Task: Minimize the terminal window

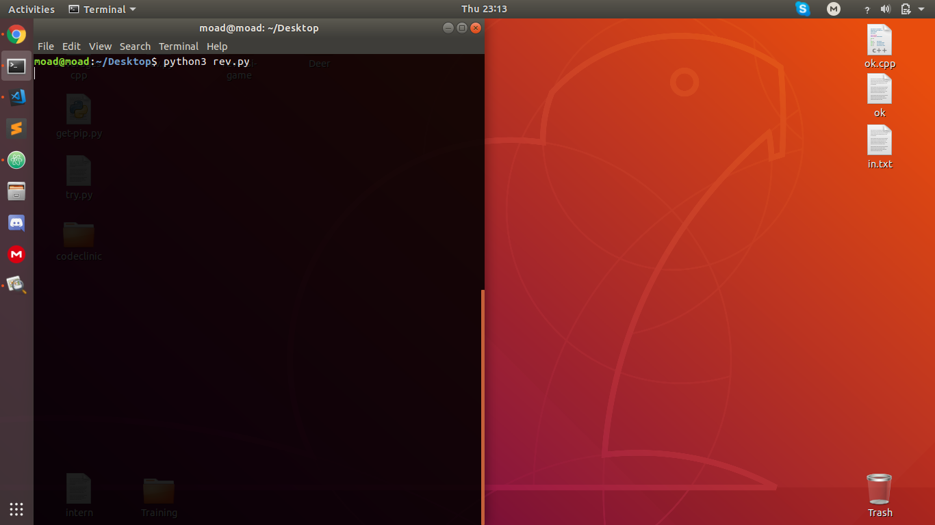Action: [448, 28]
